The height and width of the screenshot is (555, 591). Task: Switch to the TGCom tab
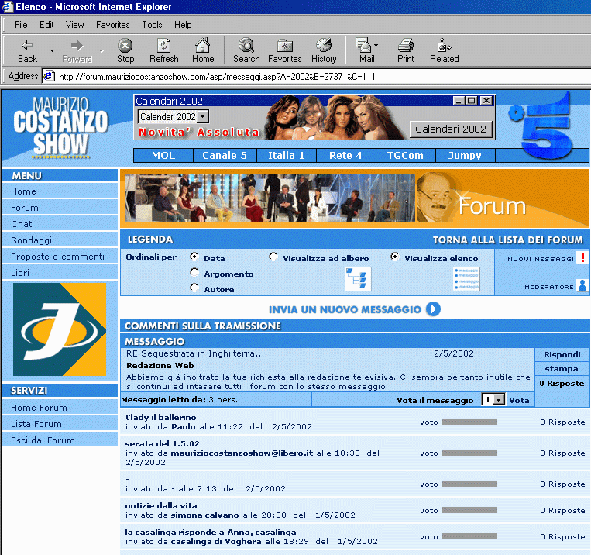pos(406,156)
